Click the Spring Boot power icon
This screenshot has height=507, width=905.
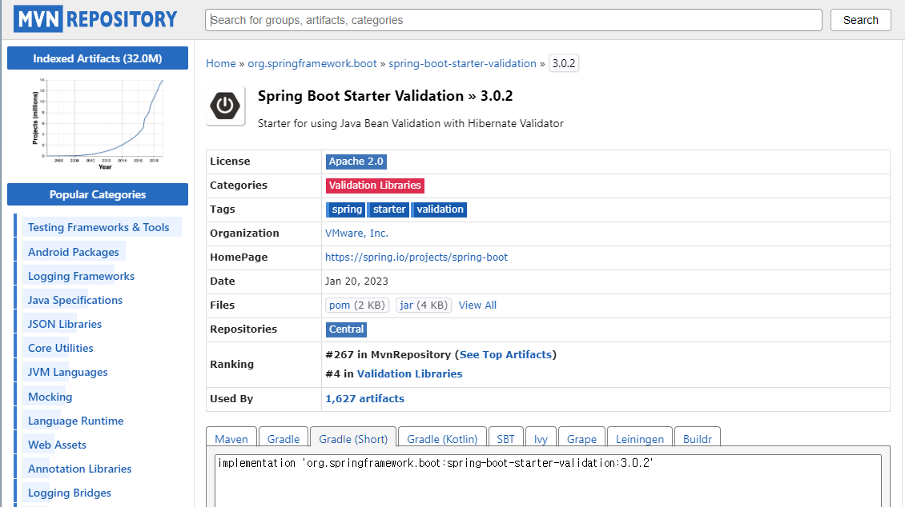pos(225,106)
